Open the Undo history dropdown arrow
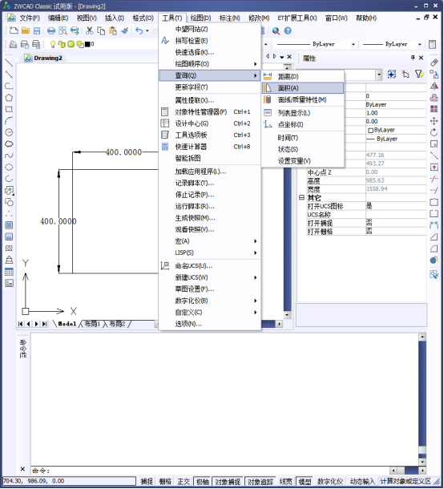Screen dimensions: 444x489 (147, 30)
